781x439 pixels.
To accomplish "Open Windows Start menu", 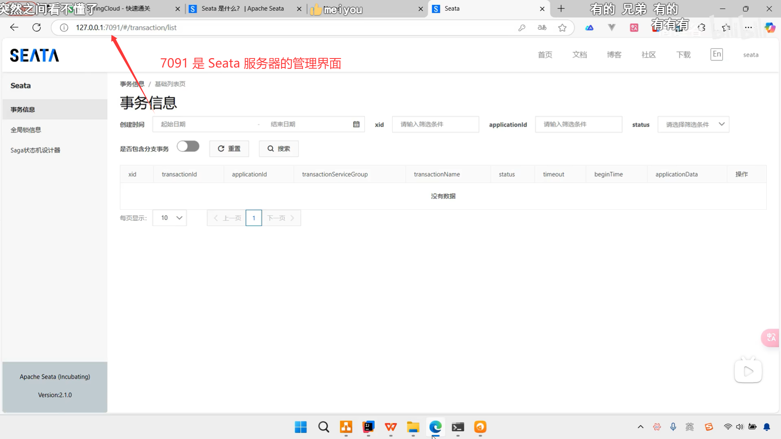I will (301, 427).
